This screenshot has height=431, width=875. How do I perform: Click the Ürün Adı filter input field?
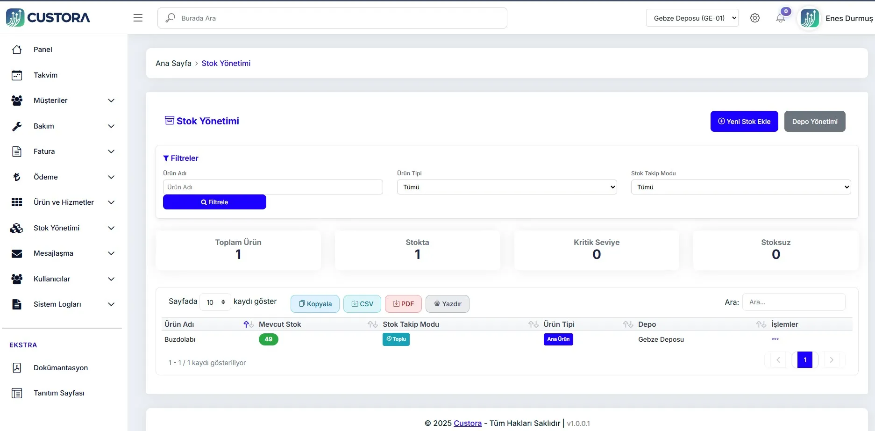(x=273, y=187)
